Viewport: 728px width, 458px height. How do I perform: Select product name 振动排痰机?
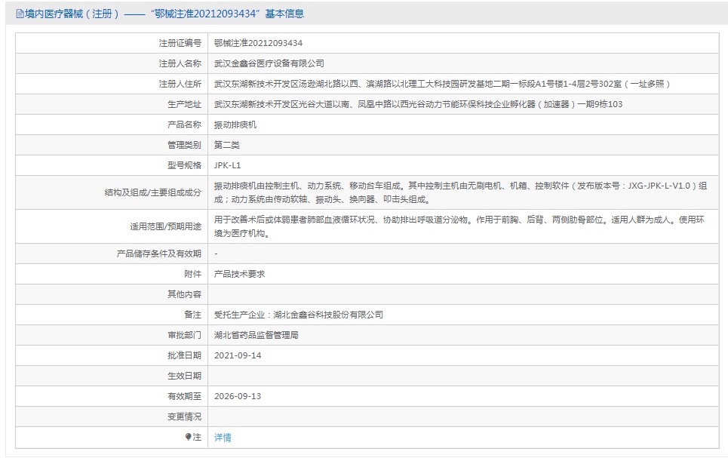click(x=235, y=124)
